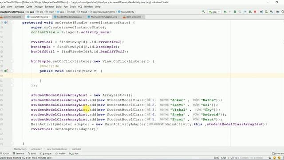Viewport: 284px width, 160px height.
Task: Open the Window menu
Action: pyautogui.click(x=89, y=7)
